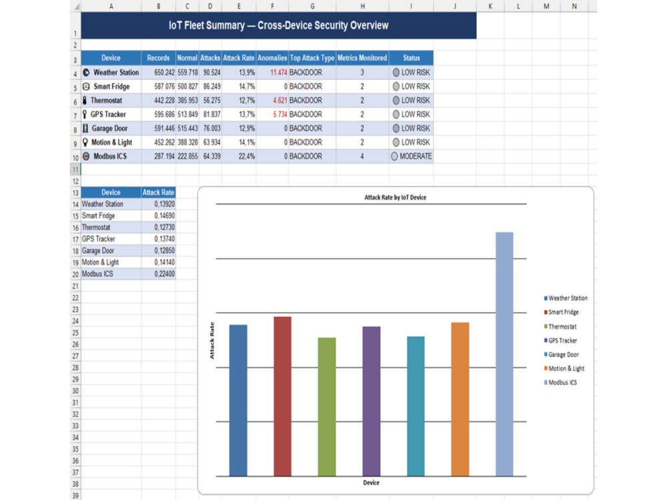The height and width of the screenshot is (500, 667).
Task: Click the Smart Fridge device icon
Action: click(x=86, y=86)
